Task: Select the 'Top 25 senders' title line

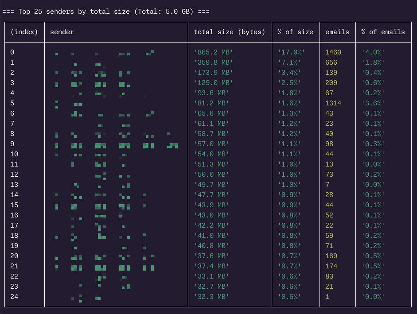Action: tap(106, 12)
